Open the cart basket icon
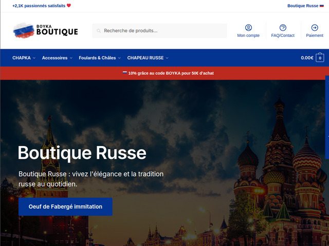Screen dimensions: 329x246 tap(320, 58)
